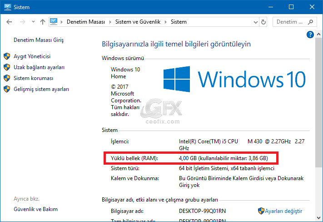The width and height of the screenshot is (323, 222).
Task: Go up one level with Up arrow
Action: click(43, 22)
